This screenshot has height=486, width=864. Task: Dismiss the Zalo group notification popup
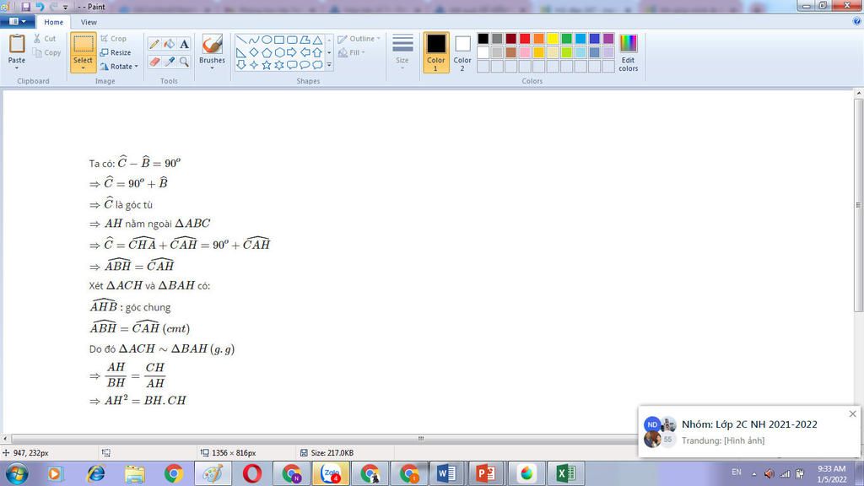coord(852,413)
